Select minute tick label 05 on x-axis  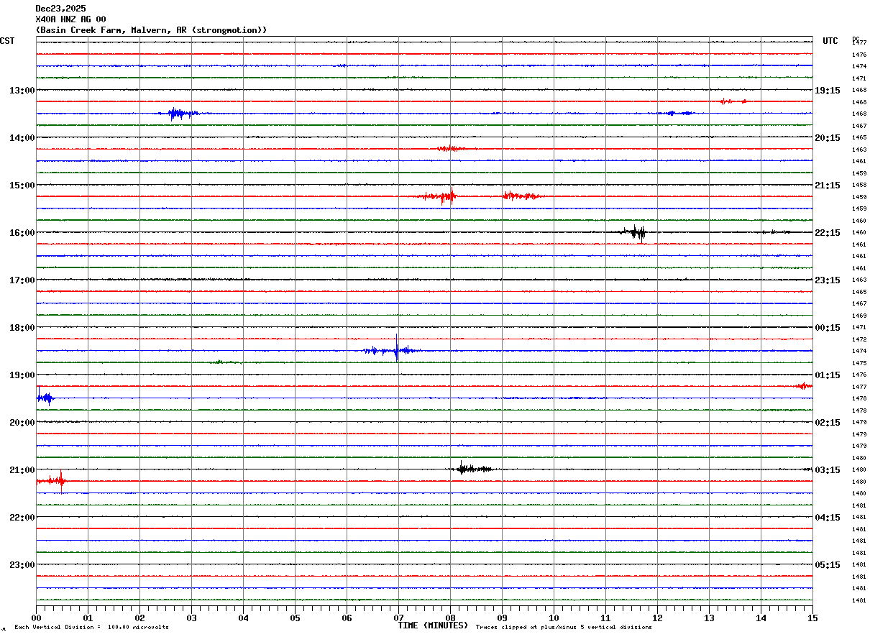[x=295, y=618]
